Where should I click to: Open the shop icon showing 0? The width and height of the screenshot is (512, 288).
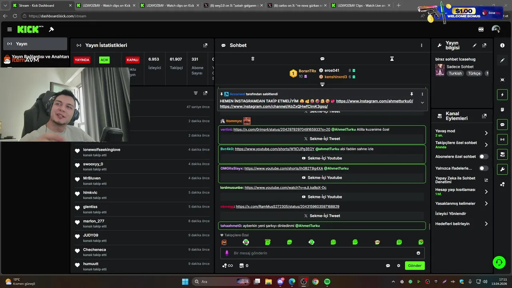click(x=244, y=266)
